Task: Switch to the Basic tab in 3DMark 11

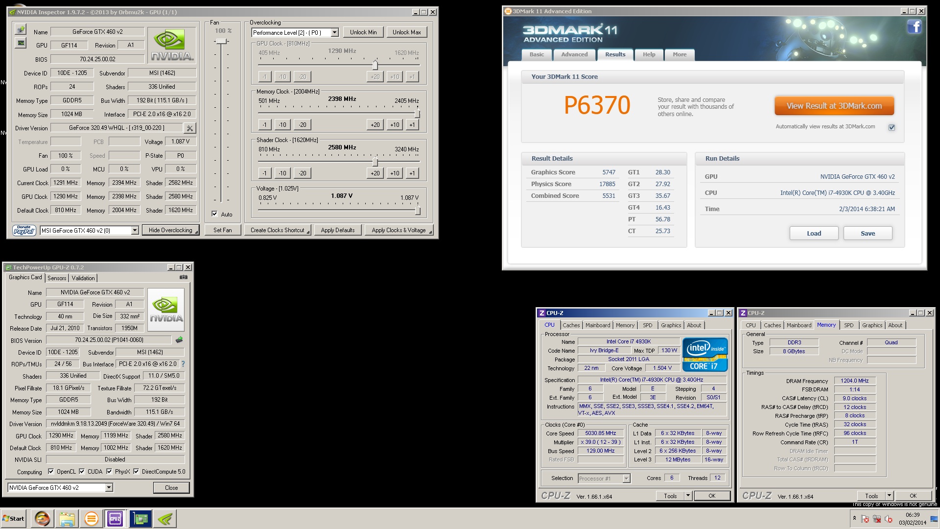Action: pos(537,54)
